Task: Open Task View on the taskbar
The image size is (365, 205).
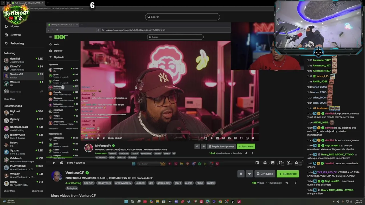Action: (139, 202)
